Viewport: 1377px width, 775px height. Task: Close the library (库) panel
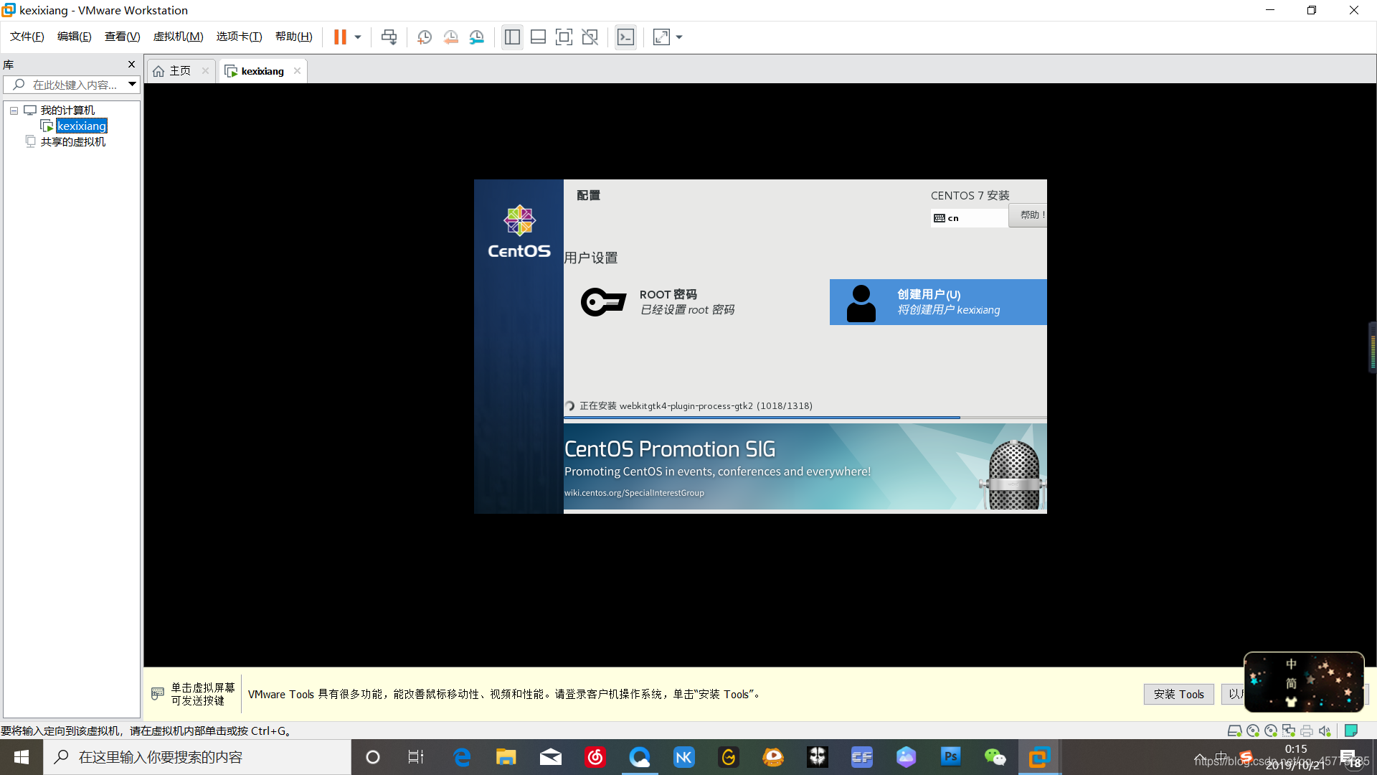click(x=131, y=65)
